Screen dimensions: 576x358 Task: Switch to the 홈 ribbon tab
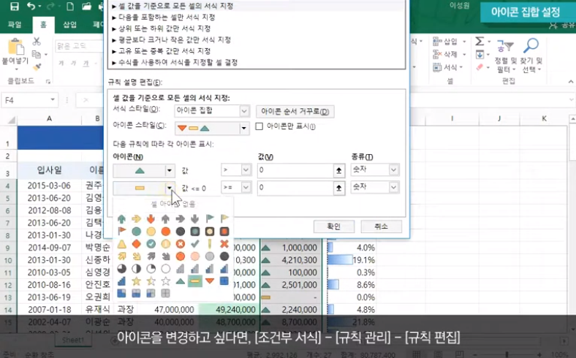(43, 25)
